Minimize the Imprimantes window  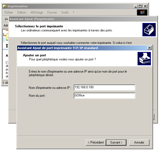coord(136,6)
